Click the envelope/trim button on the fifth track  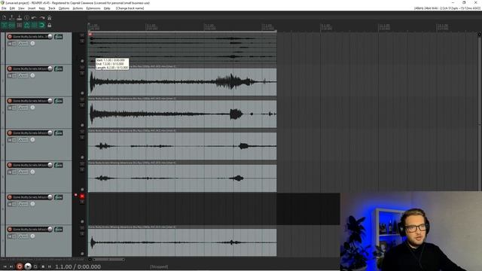tap(23, 172)
